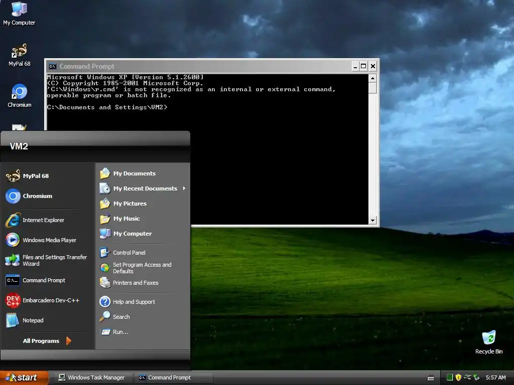Start Windows Media Player from the Start menu
The width and height of the screenshot is (514, 385).
48,240
